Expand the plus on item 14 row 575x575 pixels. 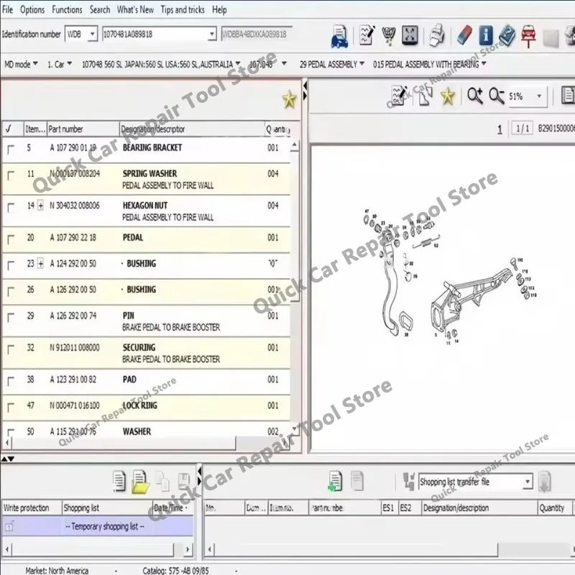pos(41,206)
